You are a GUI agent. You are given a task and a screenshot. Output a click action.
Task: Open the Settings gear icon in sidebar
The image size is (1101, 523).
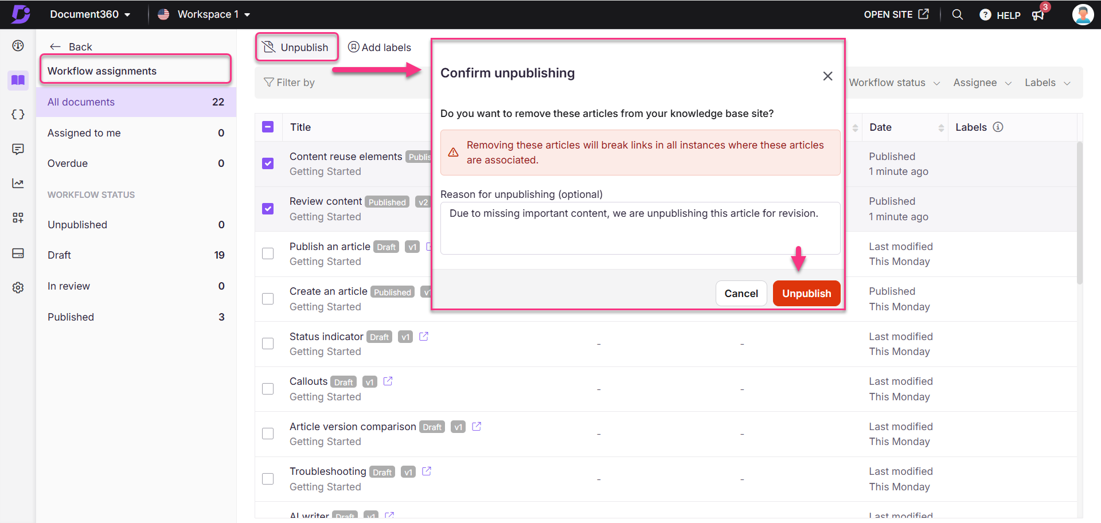[18, 287]
